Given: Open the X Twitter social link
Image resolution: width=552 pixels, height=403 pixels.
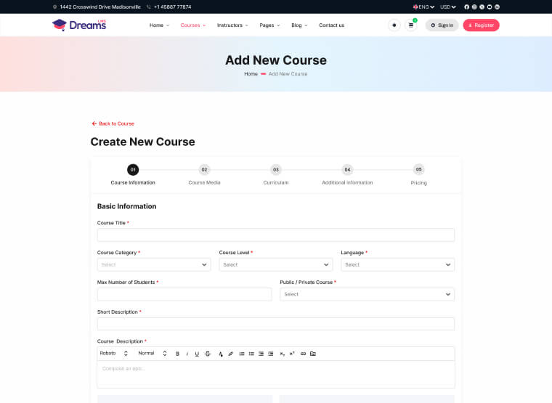Looking at the screenshot, I should click(x=482, y=7).
